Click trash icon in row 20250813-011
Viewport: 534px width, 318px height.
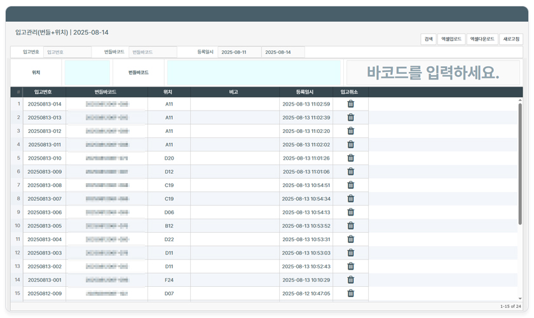pyautogui.click(x=350, y=144)
